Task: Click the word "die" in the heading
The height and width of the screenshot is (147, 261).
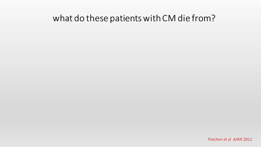Action: [x=184, y=18]
